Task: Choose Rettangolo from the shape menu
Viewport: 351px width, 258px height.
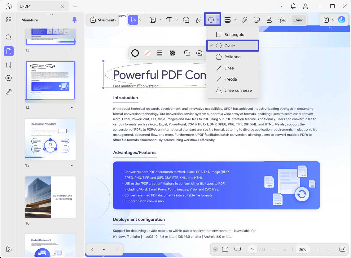Action: point(232,34)
